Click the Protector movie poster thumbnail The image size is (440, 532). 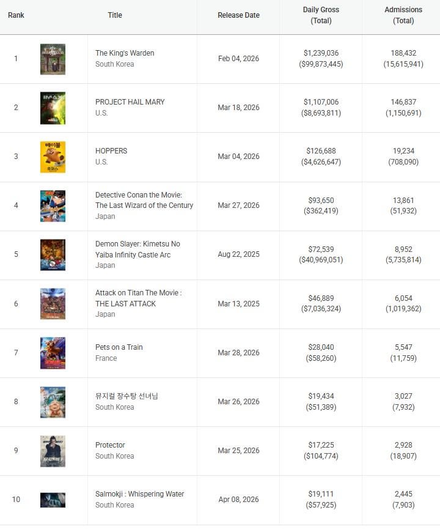pyautogui.click(x=53, y=451)
